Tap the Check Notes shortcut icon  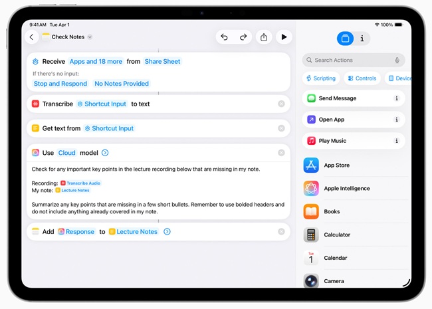(x=46, y=37)
